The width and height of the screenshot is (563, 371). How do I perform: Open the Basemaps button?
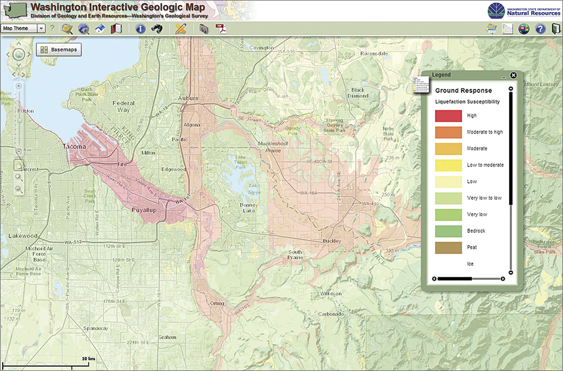click(x=59, y=49)
